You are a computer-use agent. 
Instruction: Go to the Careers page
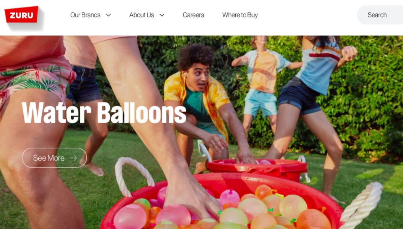(193, 15)
